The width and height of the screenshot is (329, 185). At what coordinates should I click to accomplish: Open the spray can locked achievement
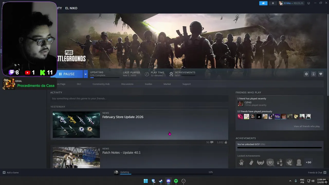pos(251,162)
